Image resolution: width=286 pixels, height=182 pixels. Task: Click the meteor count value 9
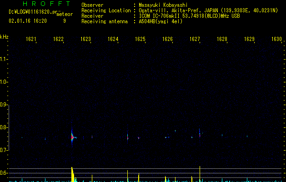click(65, 21)
